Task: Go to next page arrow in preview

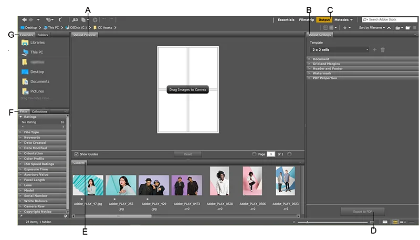Action: [289, 154]
